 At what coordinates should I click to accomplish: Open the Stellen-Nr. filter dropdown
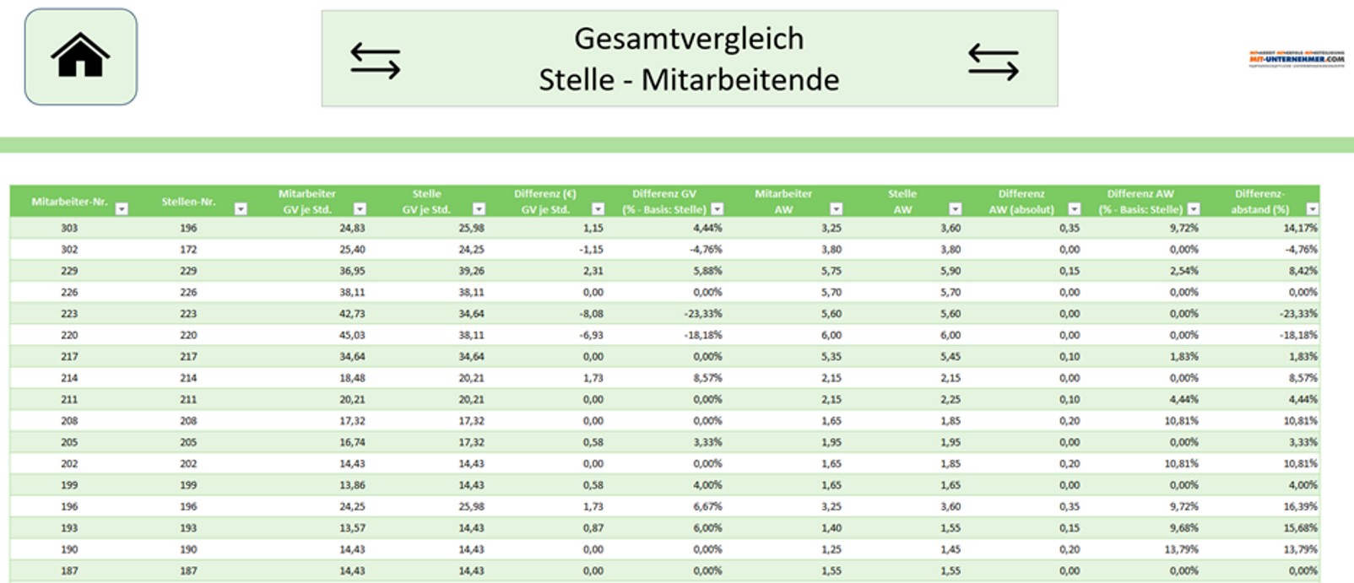pos(241,209)
